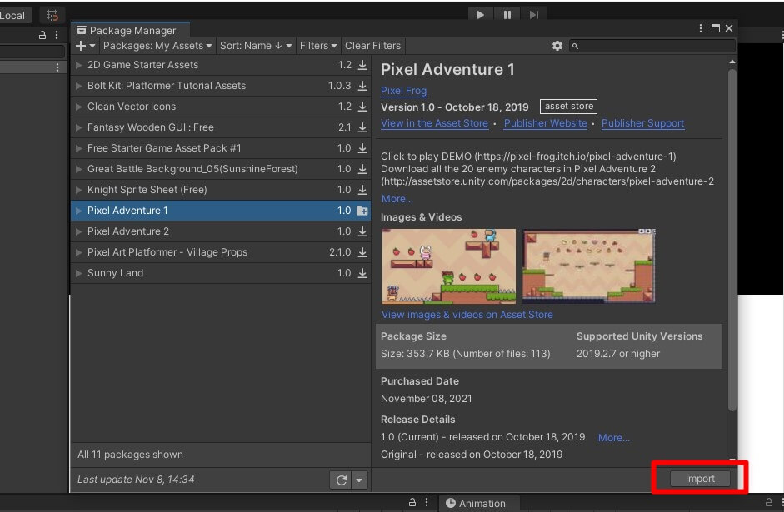Open Publisher Website link
This screenshot has height=512, width=784.
coord(545,123)
